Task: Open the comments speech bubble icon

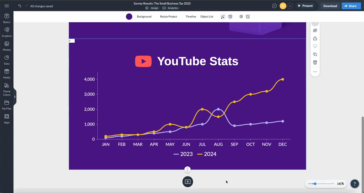Action: [x=275, y=6]
